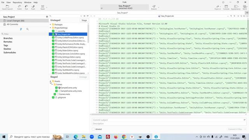Open Task View on the taskbar

[x=67, y=136]
